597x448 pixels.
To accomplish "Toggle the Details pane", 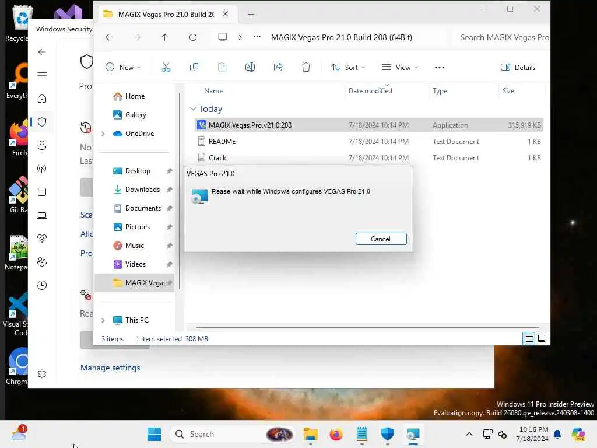I will (x=518, y=68).
